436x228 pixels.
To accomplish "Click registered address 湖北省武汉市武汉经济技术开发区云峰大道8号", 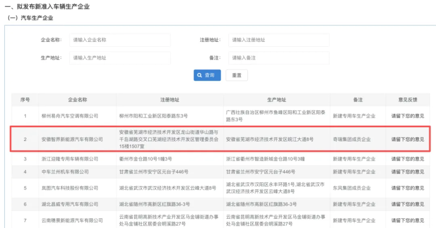I will click(168, 188).
